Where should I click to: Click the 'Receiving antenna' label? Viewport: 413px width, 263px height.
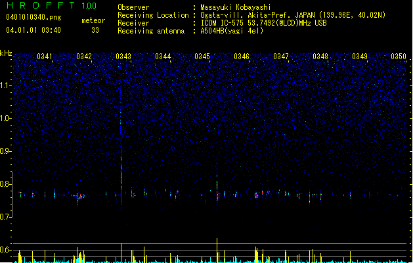(151, 31)
